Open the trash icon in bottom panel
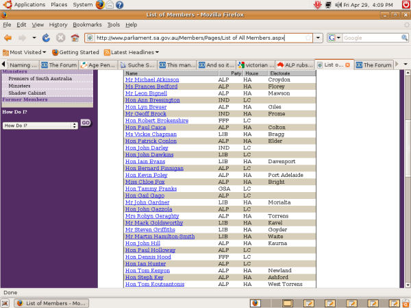This screenshot has height=308, width=411. (x=406, y=303)
